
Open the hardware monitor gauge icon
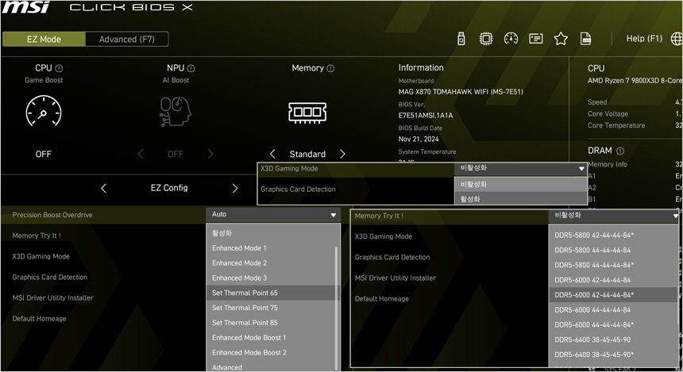[511, 39]
